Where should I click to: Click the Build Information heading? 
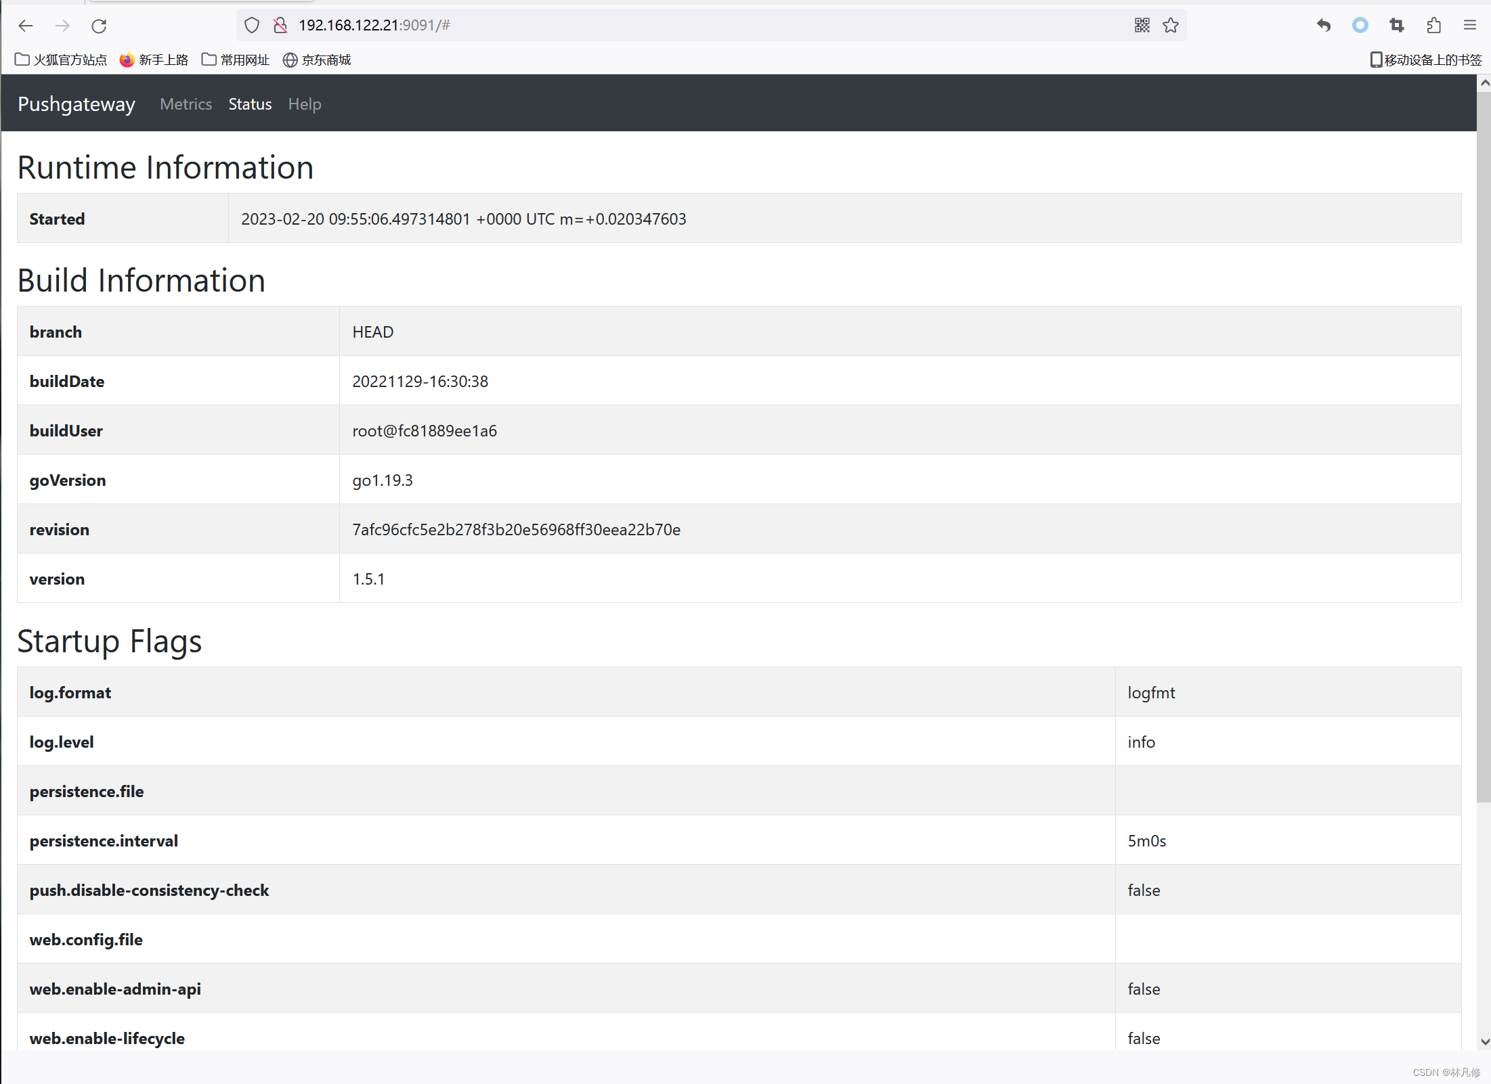tap(142, 281)
